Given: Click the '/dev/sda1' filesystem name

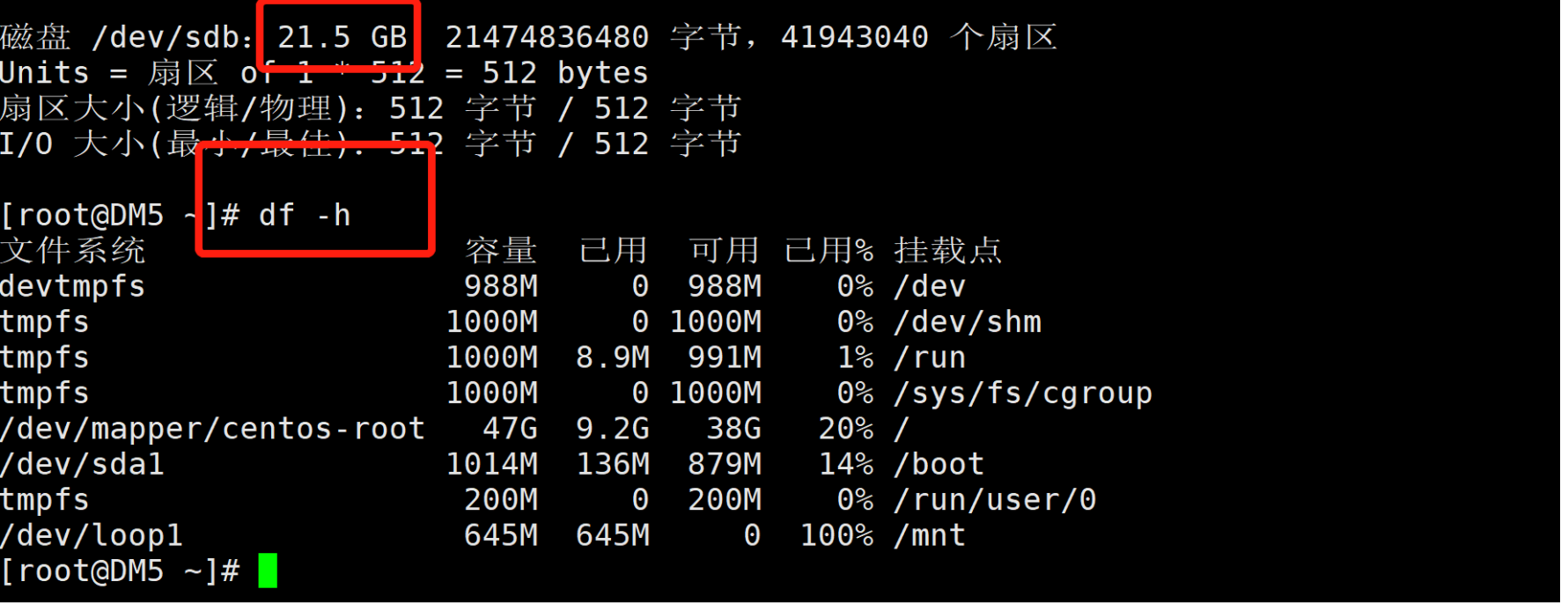Looking at the screenshot, I should coord(82,465).
